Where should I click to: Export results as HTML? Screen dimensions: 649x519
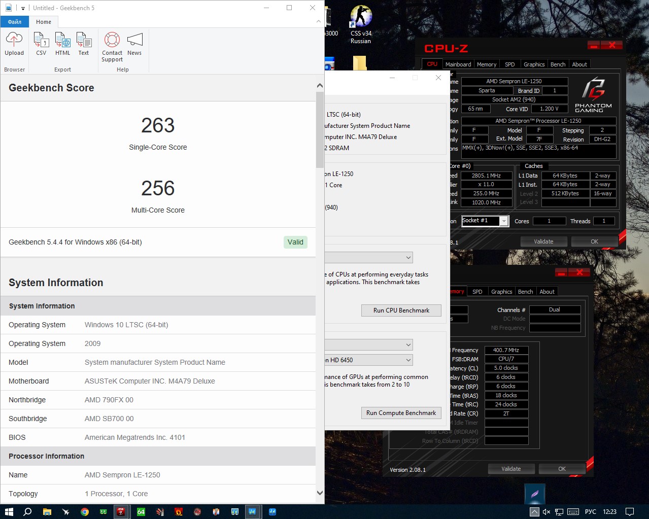pyautogui.click(x=63, y=44)
